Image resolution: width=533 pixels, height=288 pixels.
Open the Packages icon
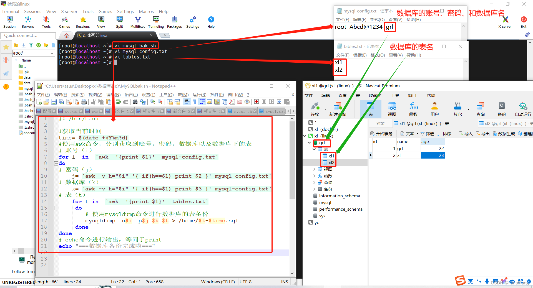[x=174, y=22]
